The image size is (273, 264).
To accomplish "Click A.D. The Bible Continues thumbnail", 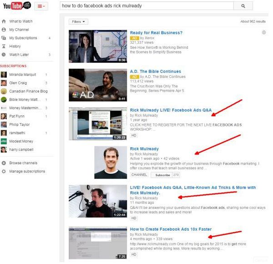I will 98,85.
